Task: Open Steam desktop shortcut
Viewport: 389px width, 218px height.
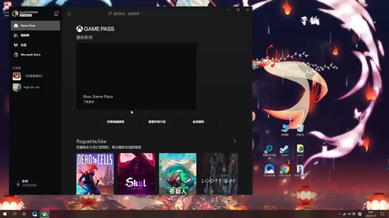Action: pos(284,151)
